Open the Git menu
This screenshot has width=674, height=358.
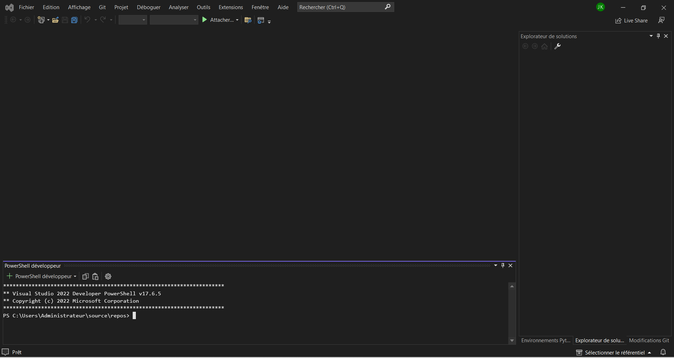click(x=102, y=7)
